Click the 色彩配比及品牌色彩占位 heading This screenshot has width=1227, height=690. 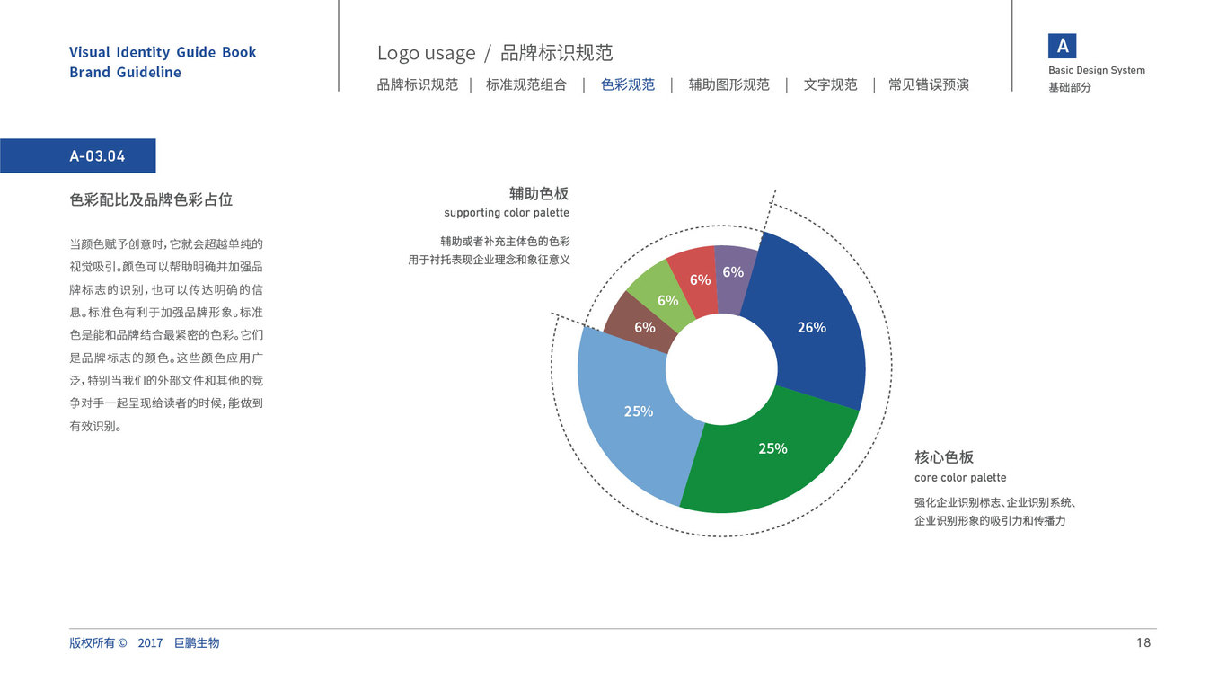[151, 199]
